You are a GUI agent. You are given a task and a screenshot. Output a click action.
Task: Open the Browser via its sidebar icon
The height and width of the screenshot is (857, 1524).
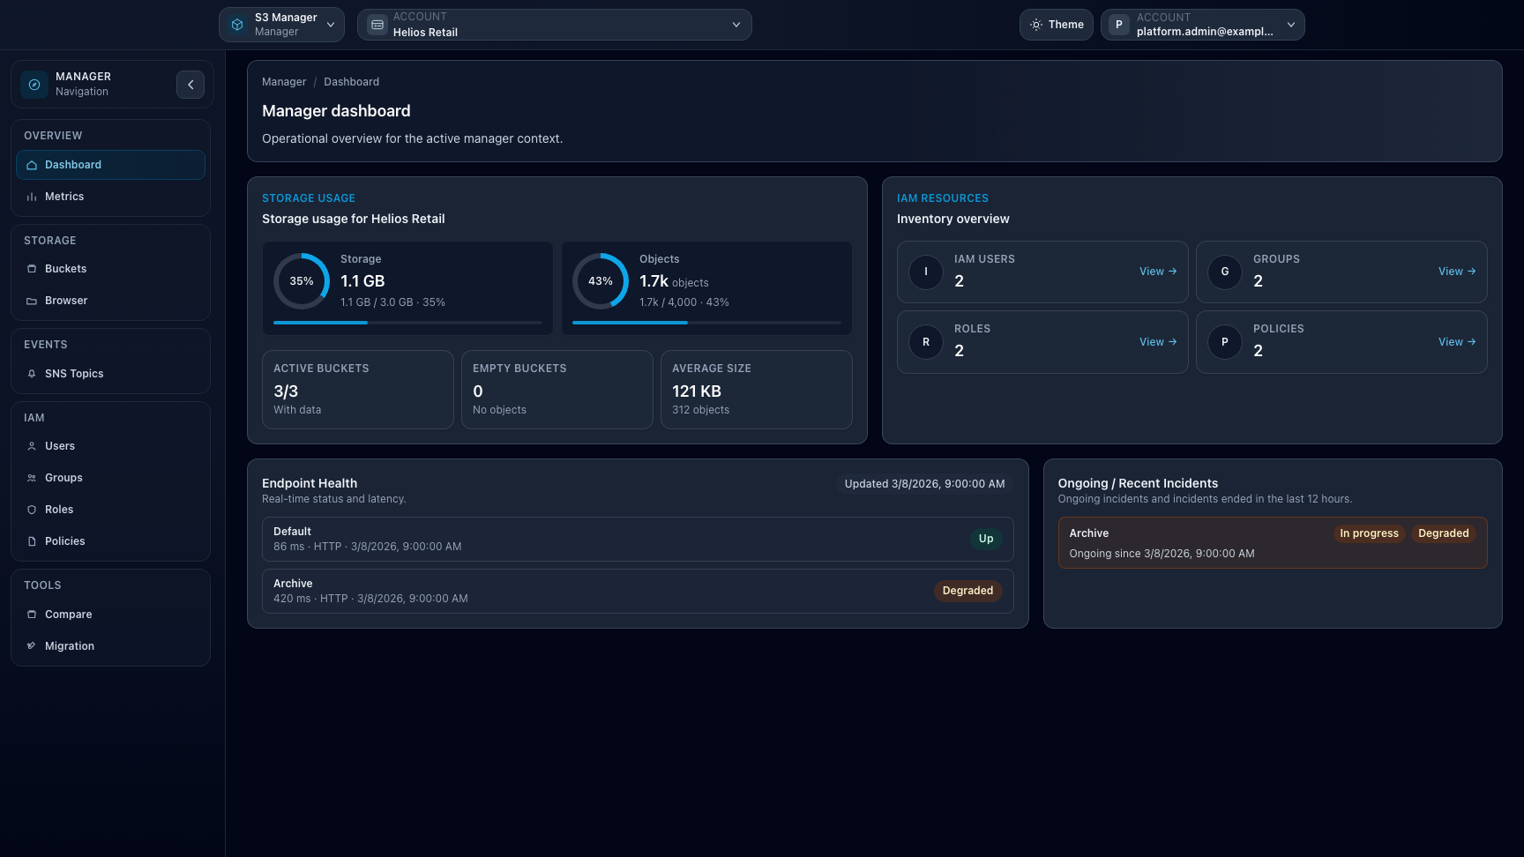coord(31,300)
